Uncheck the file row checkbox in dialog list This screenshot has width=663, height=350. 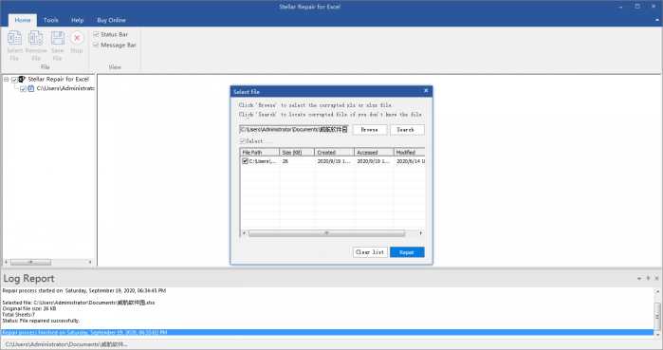click(x=245, y=161)
